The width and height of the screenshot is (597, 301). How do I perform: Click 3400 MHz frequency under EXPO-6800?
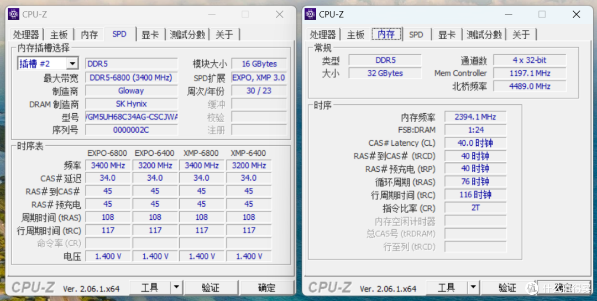pos(108,166)
